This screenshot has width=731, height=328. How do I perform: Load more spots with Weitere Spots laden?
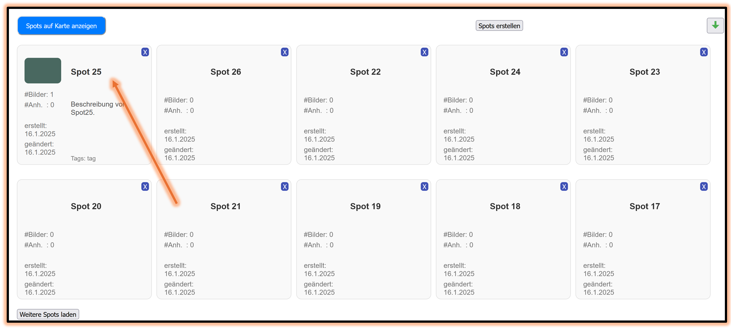point(48,314)
